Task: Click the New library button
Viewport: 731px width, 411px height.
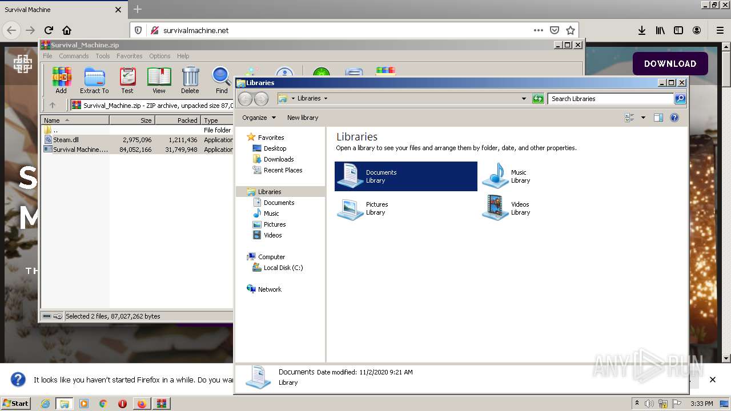Action: click(x=303, y=118)
